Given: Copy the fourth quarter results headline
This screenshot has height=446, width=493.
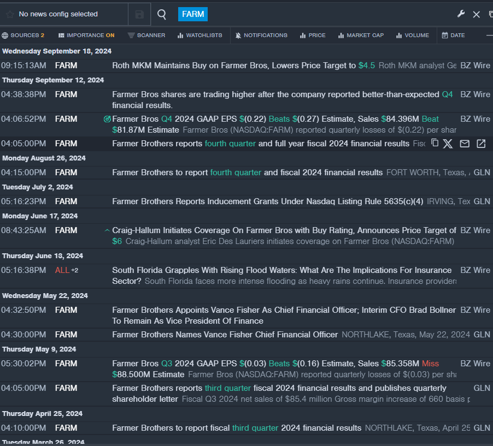Looking at the screenshot, I should (x=435, y=143).
